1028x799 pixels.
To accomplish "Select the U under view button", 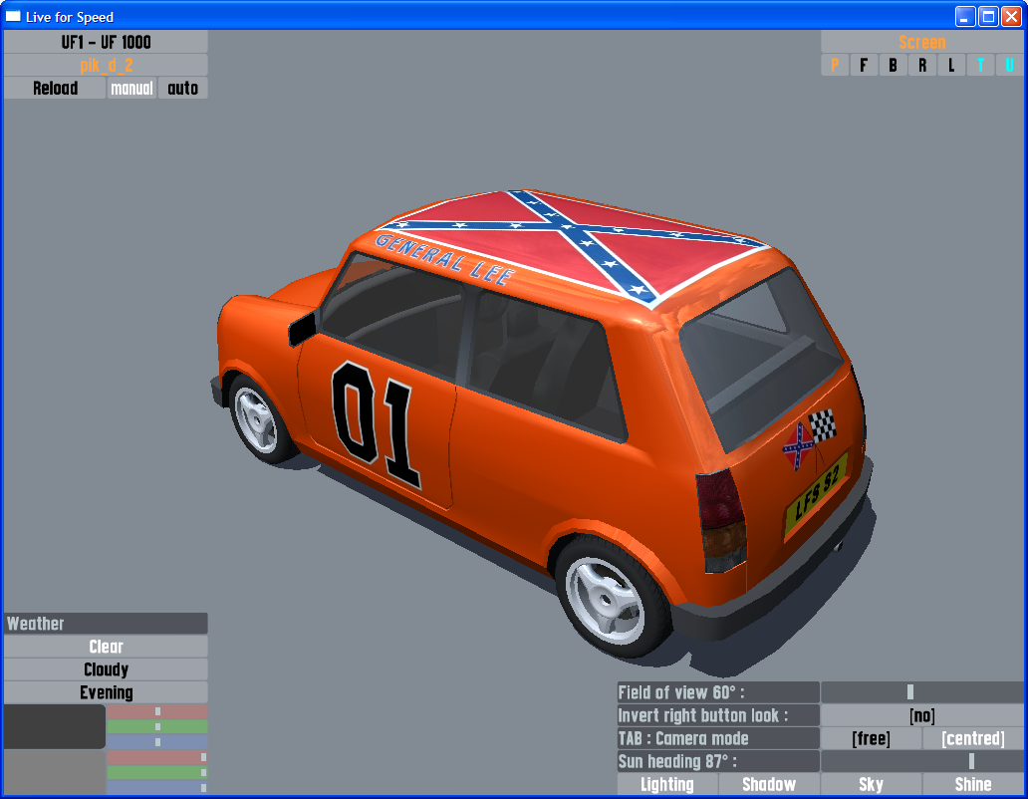I will [x=1010, y=65].
